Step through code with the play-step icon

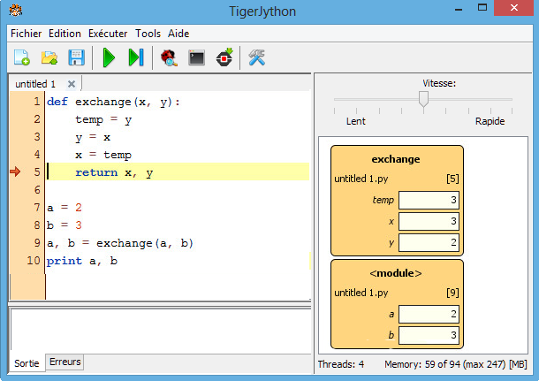[x=136, y=57]
